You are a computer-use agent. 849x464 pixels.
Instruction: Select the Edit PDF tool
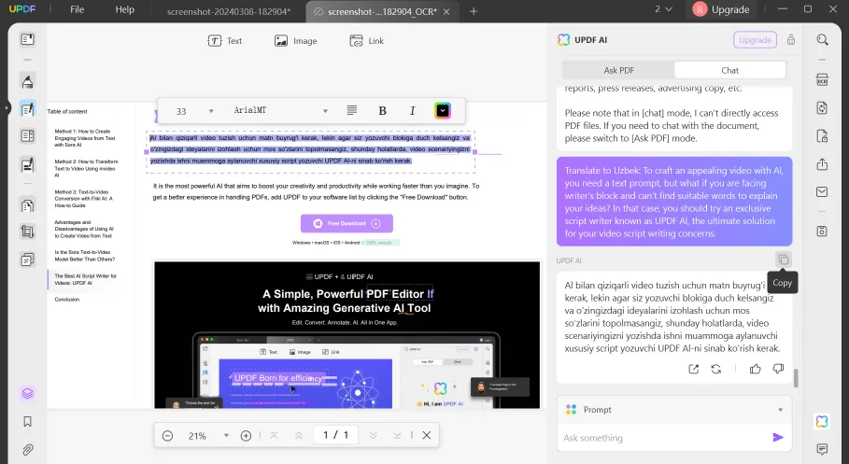(27, 109)
